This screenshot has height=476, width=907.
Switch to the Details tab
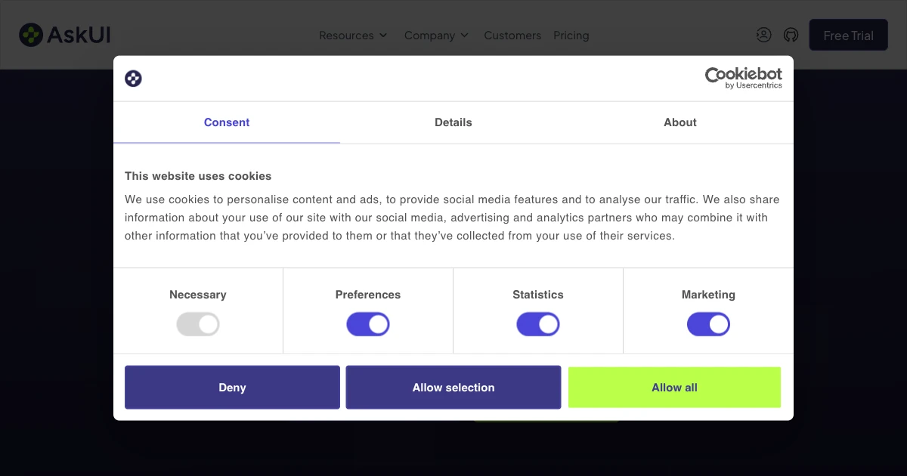453,122
